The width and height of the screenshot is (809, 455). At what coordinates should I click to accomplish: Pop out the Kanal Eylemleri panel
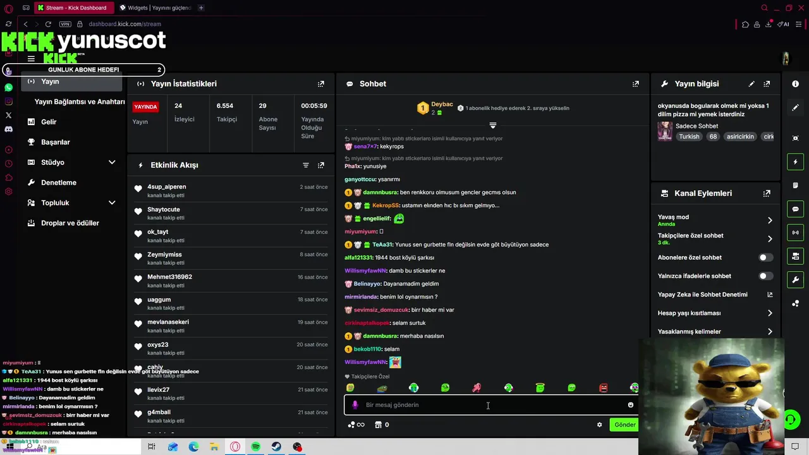pyautogui.click(x=767, y=193)
